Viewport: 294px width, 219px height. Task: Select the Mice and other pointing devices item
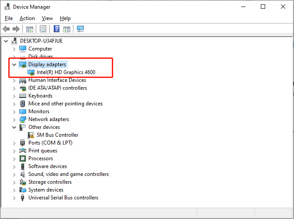click(65, 104)
